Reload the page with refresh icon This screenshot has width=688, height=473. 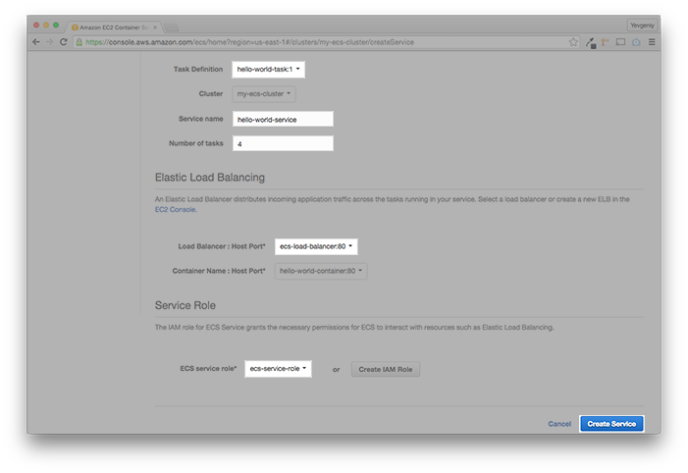point(63,42)
